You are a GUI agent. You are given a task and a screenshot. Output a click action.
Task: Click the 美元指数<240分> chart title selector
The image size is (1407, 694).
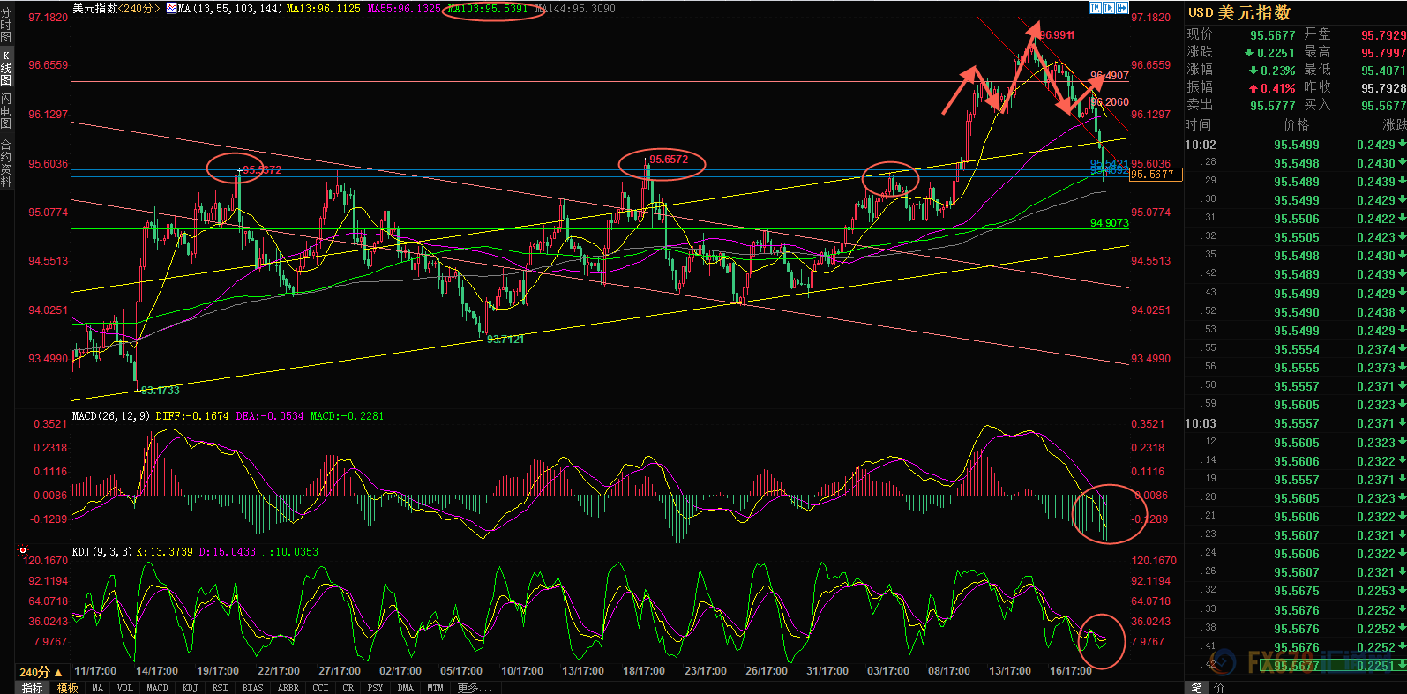[x=116, y=8]
